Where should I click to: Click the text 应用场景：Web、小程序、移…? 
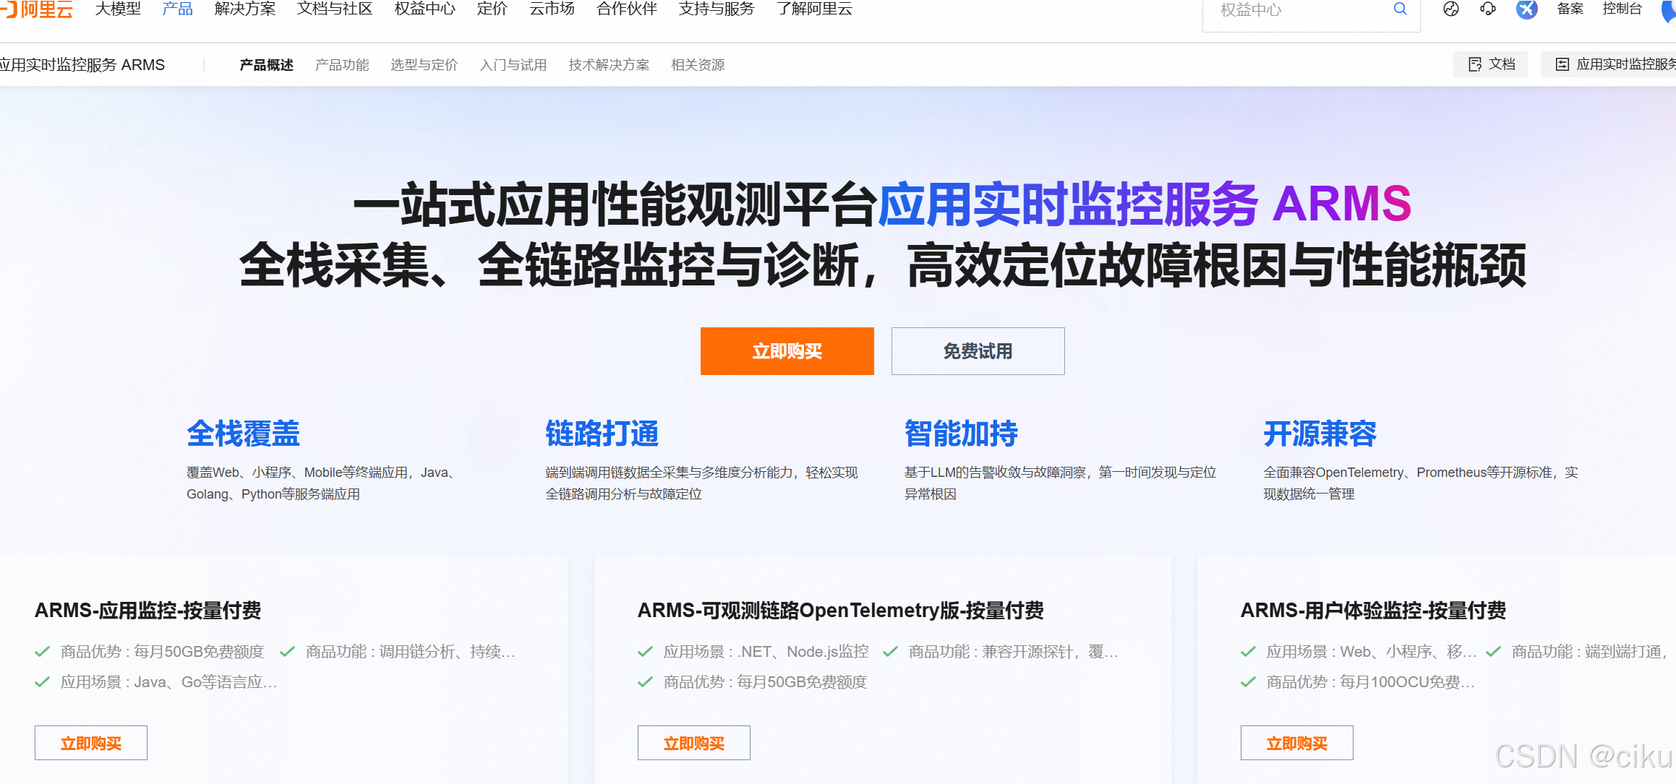click(x=1371, y=652)
